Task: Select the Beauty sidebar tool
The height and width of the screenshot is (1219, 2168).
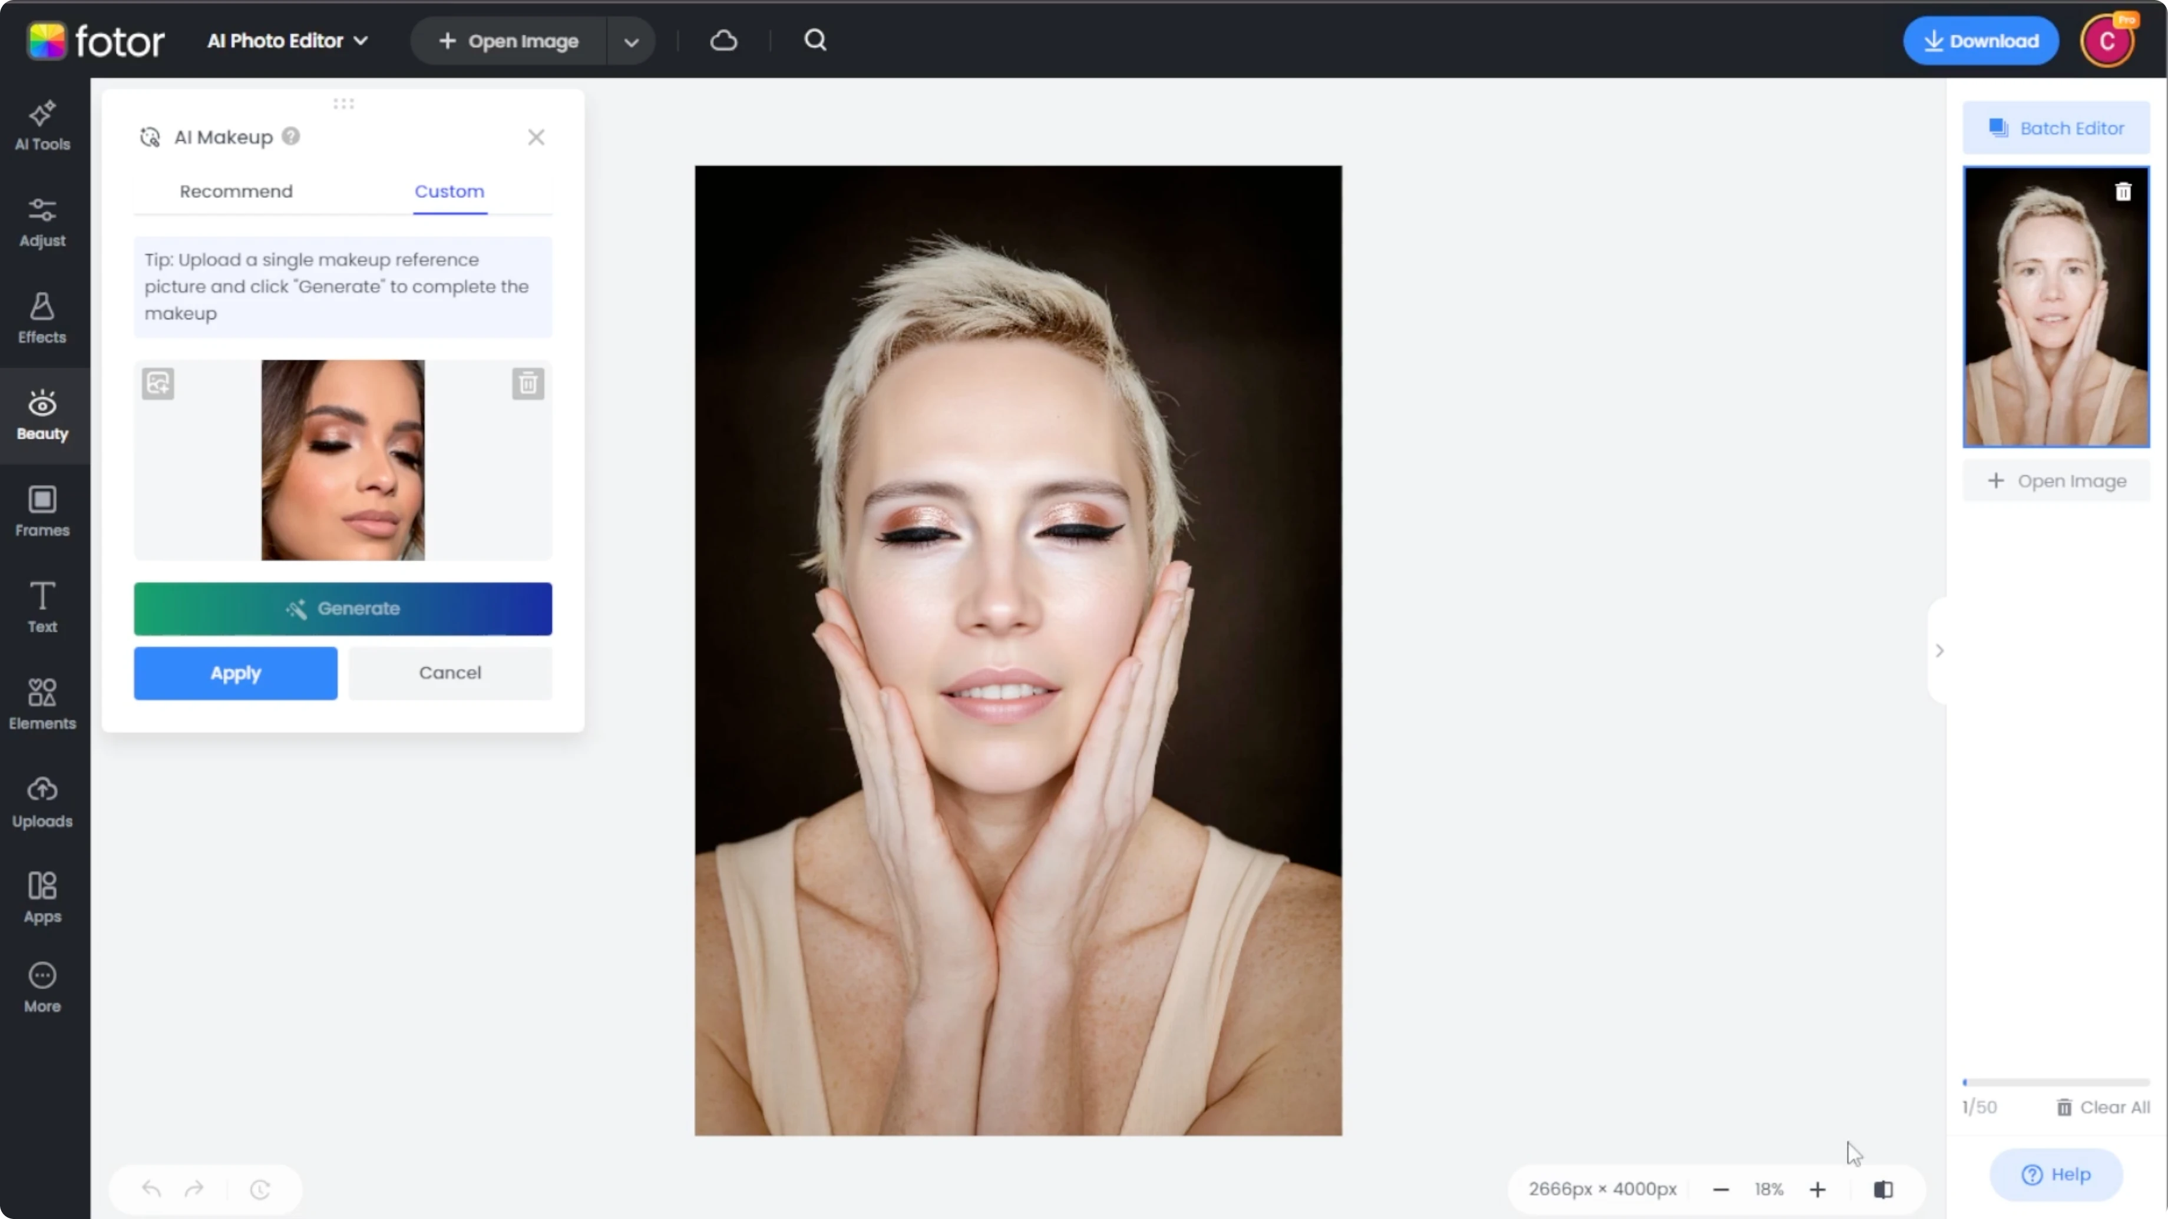Action: [x=42, y=416]
